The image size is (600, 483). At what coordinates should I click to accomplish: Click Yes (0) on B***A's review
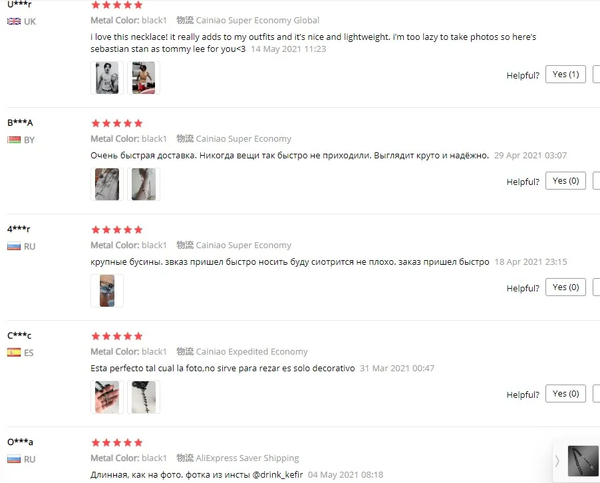(565, 181)
